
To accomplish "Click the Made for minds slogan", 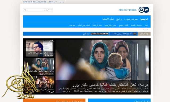I will pos(127,10).
